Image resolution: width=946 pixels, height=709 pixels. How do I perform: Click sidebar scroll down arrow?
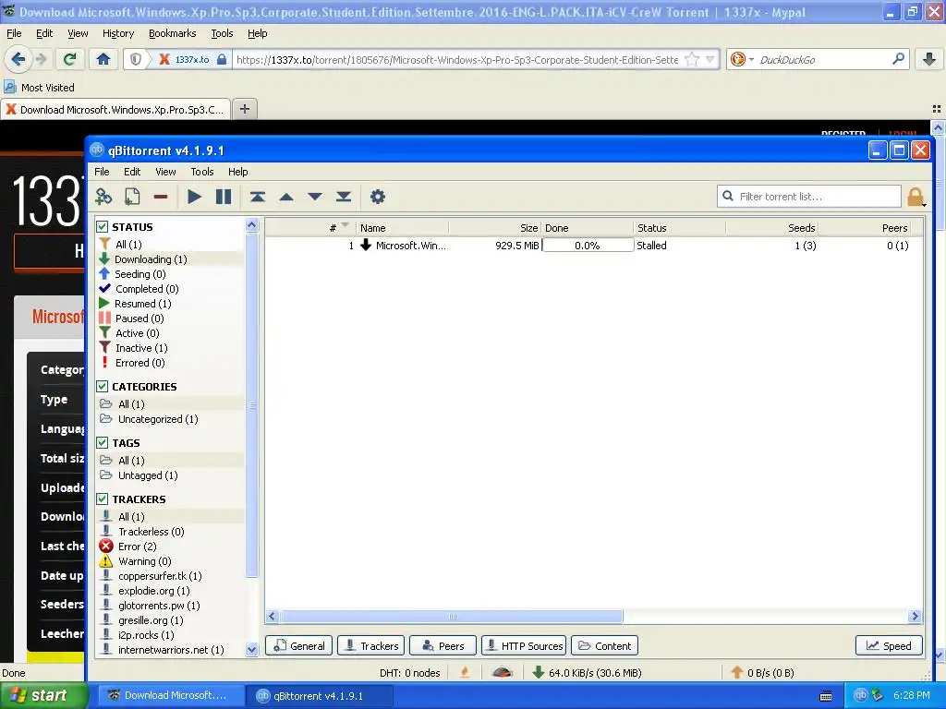251,649
